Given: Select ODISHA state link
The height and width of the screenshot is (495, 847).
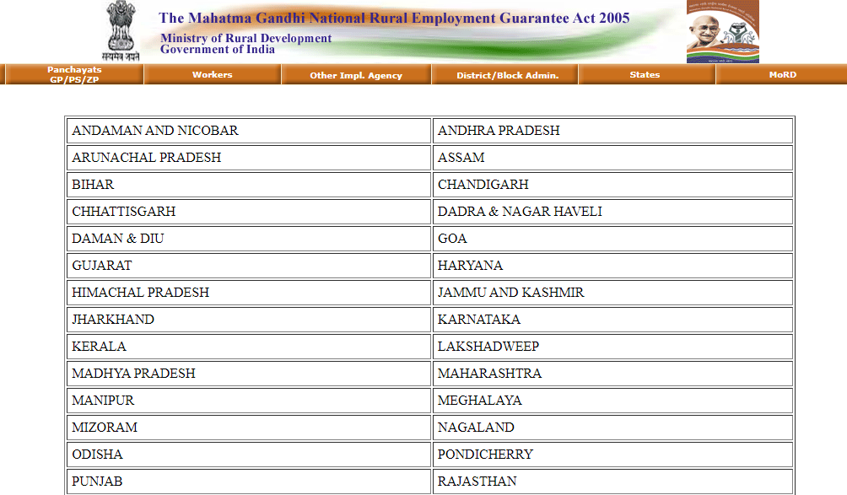Looking at the screenshot, I should coord(97,455).
